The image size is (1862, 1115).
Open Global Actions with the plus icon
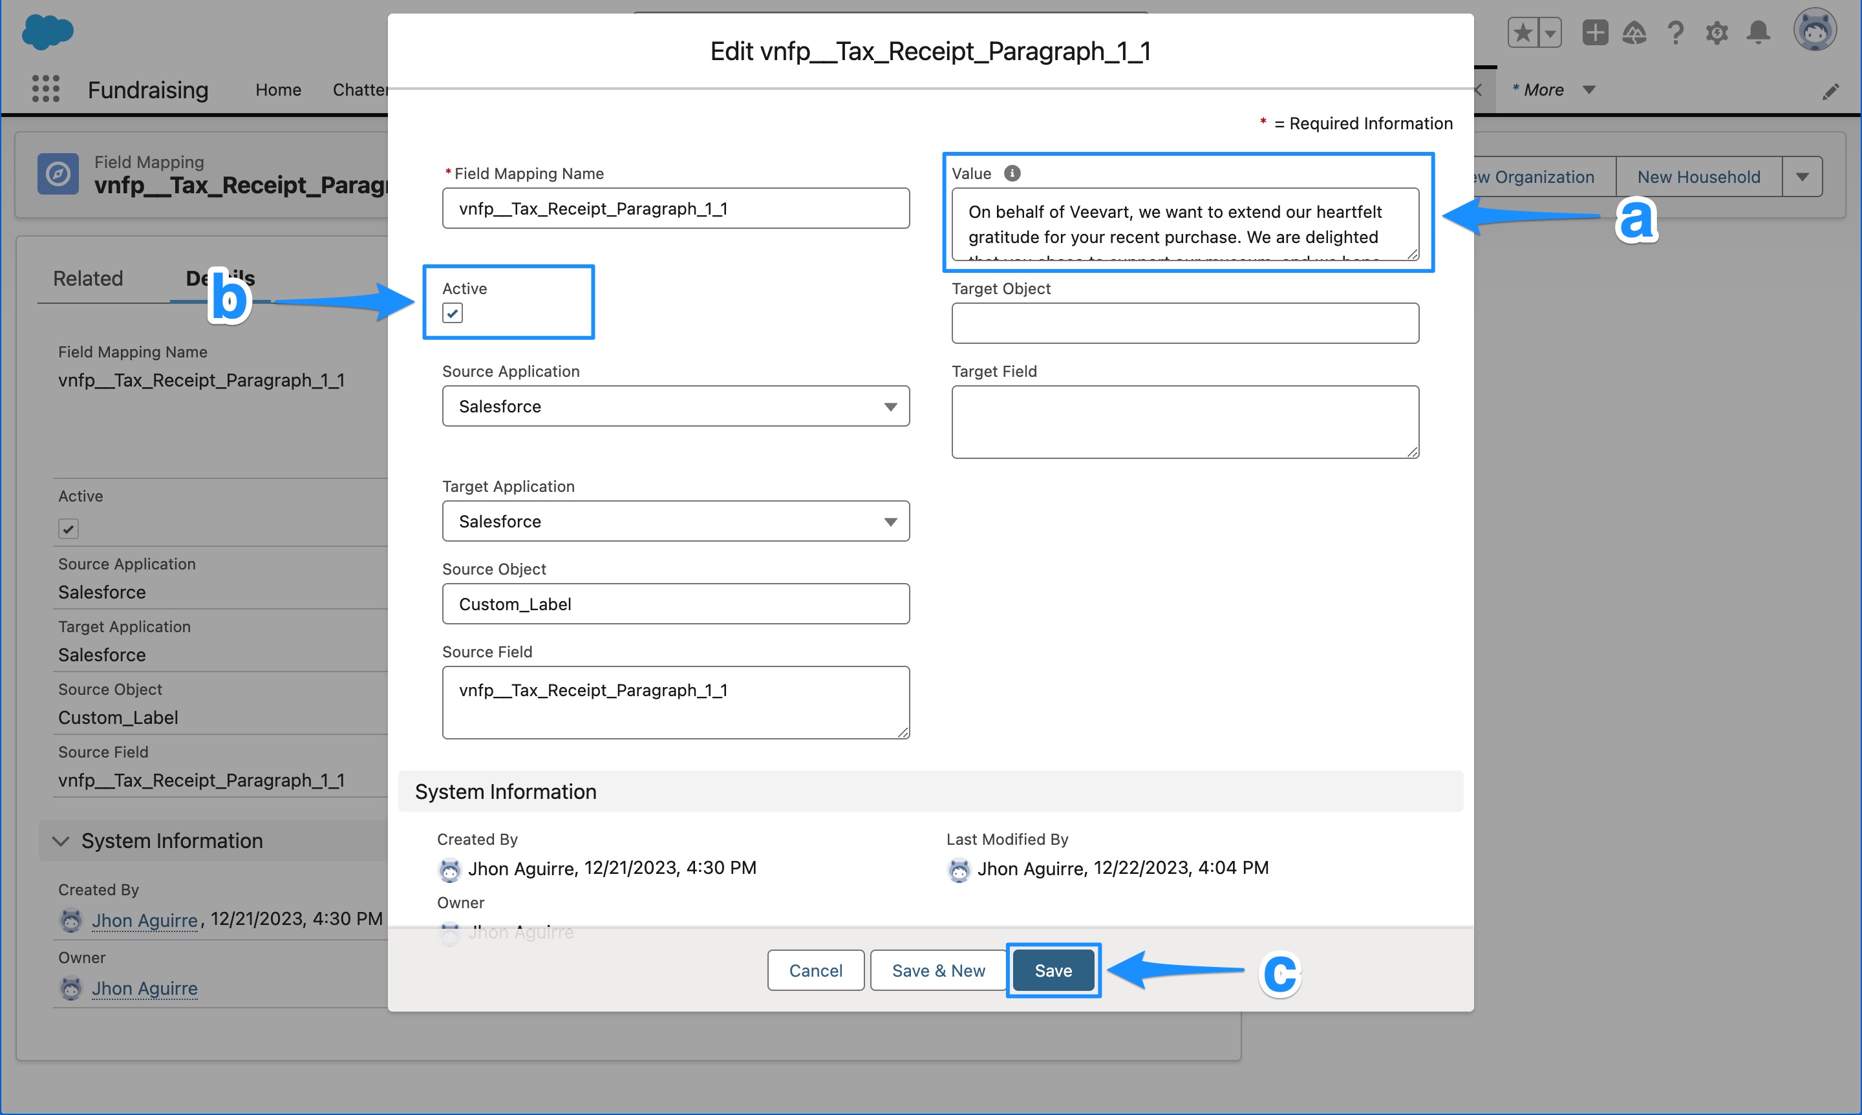tap(1594, 32)
